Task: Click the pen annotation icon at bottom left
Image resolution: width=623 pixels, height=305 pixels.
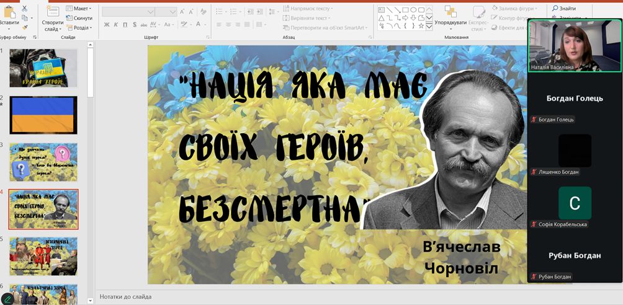Action: coord(8,299)
